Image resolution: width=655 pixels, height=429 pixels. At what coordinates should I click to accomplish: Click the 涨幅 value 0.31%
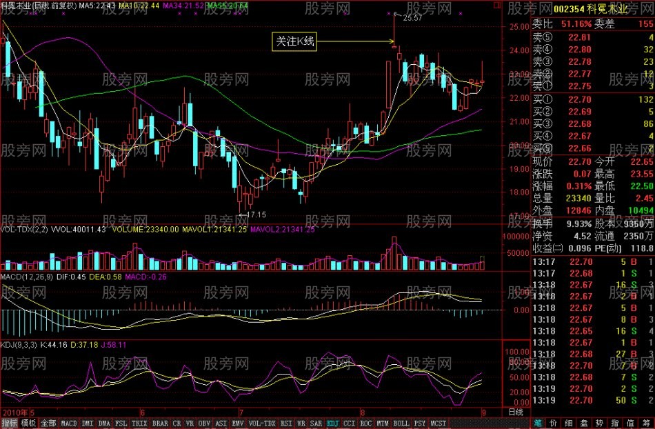pyautogui.click(x=578, y=186)
